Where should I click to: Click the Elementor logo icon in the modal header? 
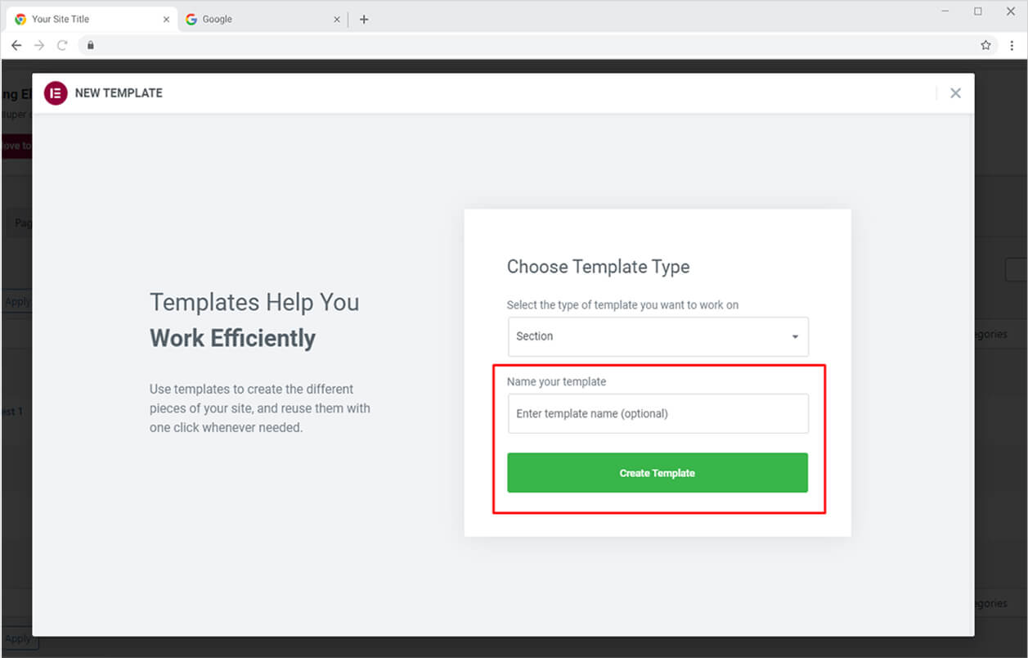tap(56, 93)
